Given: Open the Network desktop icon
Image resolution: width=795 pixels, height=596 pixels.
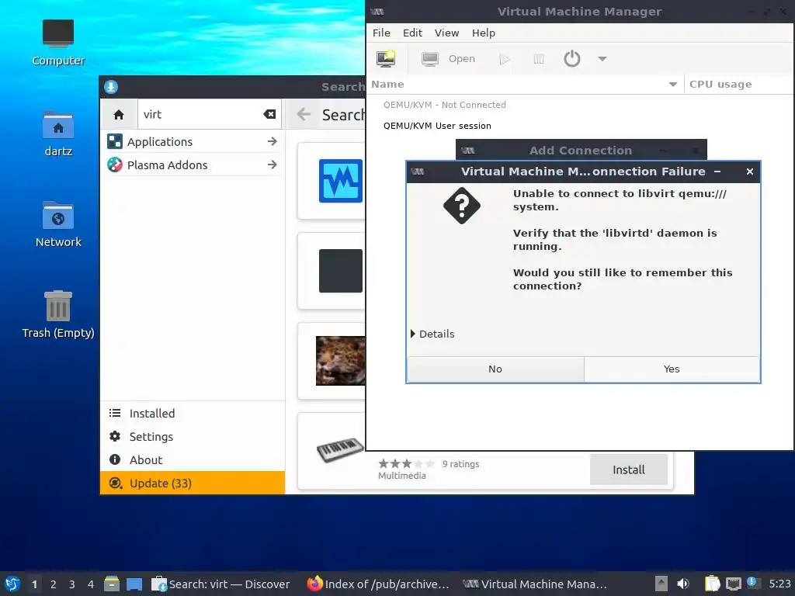Looking at the screenshot, I should 58,224.
